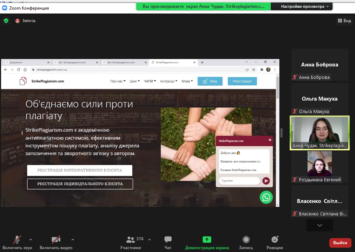Click the browser profile avatar
The height and width of the screenshot is (252, 355).
click(268, 70)
